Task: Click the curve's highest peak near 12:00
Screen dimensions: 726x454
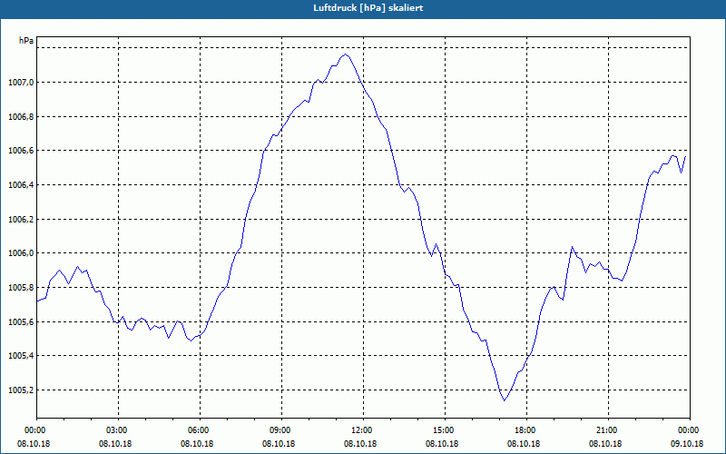Action: coord(346,54)
